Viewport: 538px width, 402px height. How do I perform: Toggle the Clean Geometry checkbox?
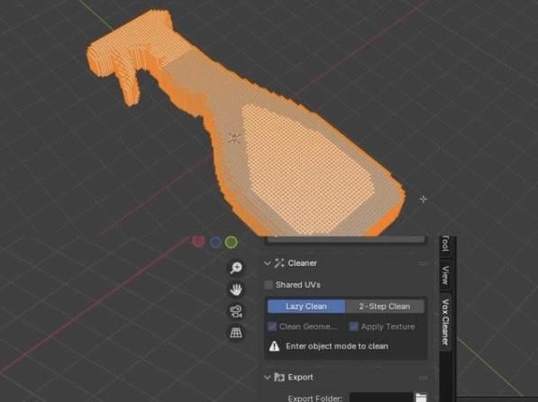(x=272, y=326)
